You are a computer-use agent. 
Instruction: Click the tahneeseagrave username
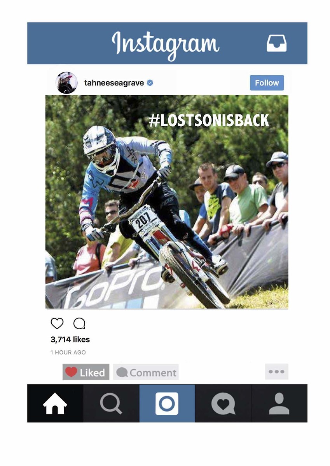pos(114,83)
